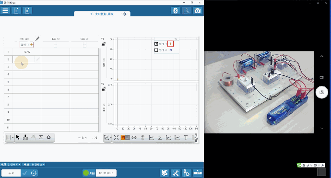
Task: Open the Bluetooth sensor connection
Action: coord(176,11)
